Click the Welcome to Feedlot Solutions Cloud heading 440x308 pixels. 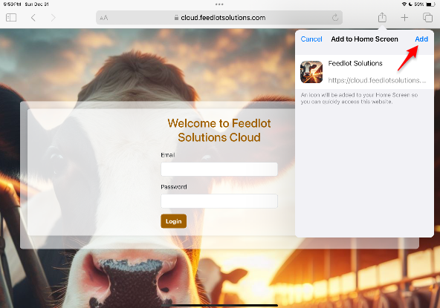pos(219,131)
